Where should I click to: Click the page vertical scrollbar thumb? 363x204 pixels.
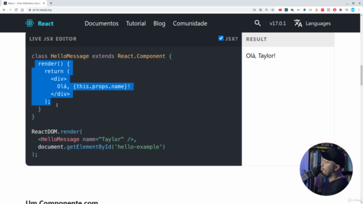point(361,75)
